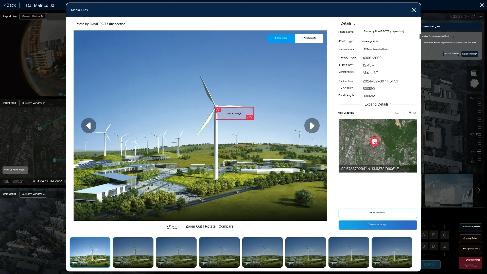
Task: Select the seventh photo thumbnail
Action: (349, 252)
